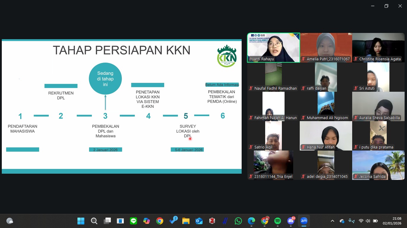Viewport: 407px width, 228px height.
Task: Open the clock and date panel
Action: (x=392, y=221)
